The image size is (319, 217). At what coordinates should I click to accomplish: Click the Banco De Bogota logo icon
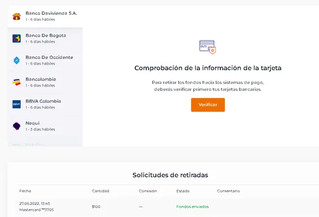16,38
